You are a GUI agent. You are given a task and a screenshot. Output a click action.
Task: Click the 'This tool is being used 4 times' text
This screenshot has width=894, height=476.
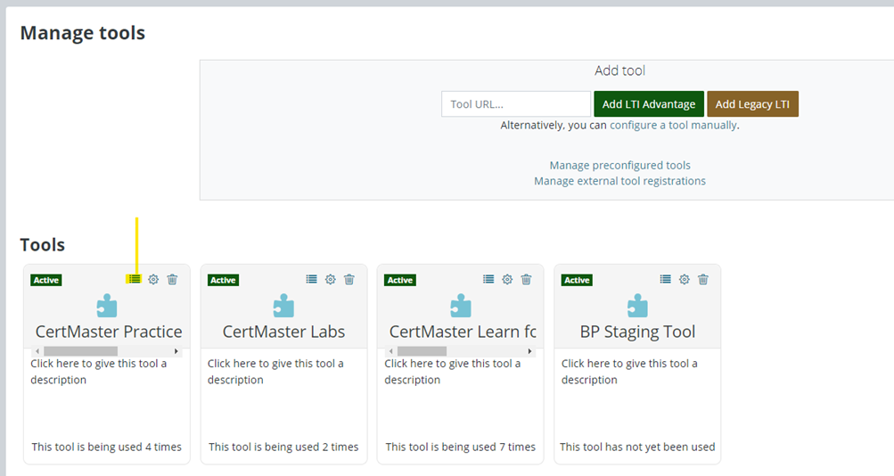click(x=107, y=447)
